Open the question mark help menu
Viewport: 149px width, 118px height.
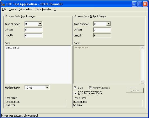(55, 9)
